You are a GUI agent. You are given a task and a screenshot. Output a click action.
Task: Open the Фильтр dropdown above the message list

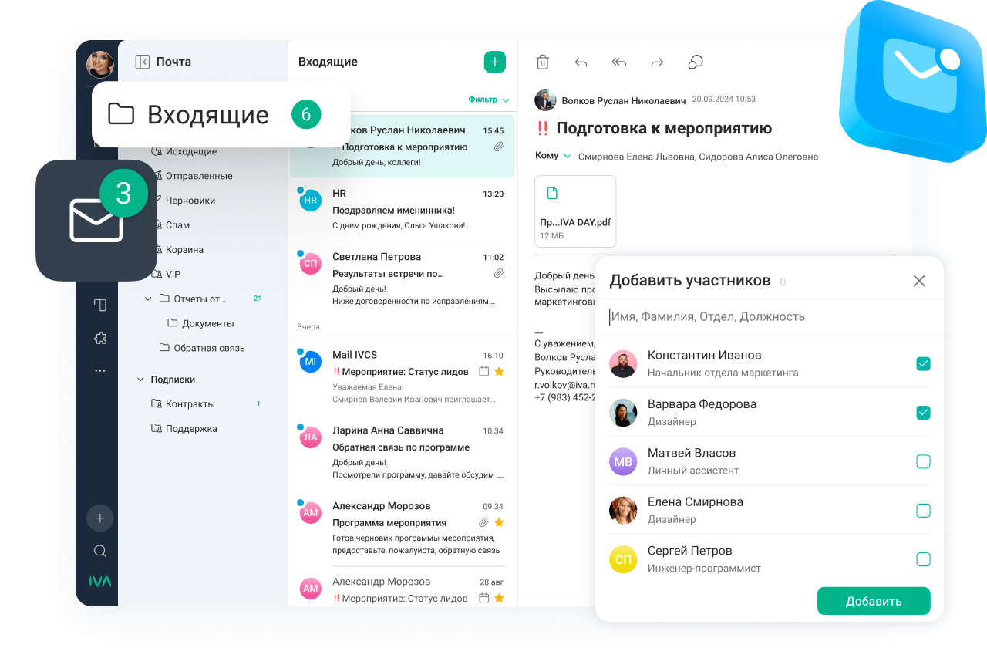coord(489,100)
